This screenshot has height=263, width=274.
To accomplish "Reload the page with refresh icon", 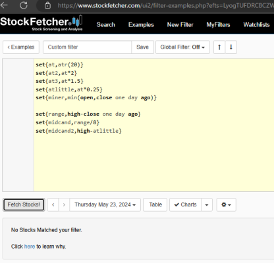I will [23, 5].
